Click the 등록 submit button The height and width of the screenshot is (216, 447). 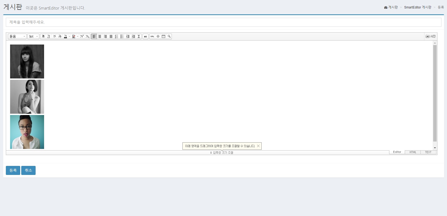tap(13, 170)
